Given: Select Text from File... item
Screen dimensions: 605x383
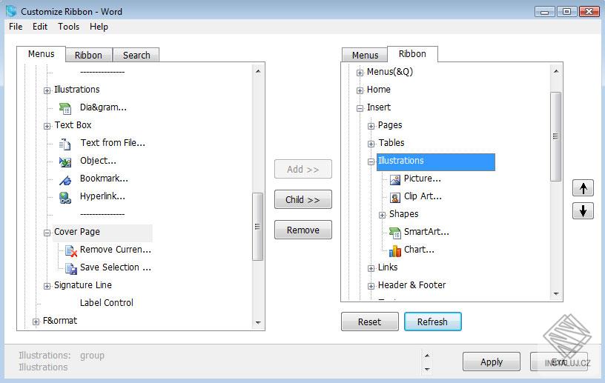Looking at the screenshot, I should point(113,143).
